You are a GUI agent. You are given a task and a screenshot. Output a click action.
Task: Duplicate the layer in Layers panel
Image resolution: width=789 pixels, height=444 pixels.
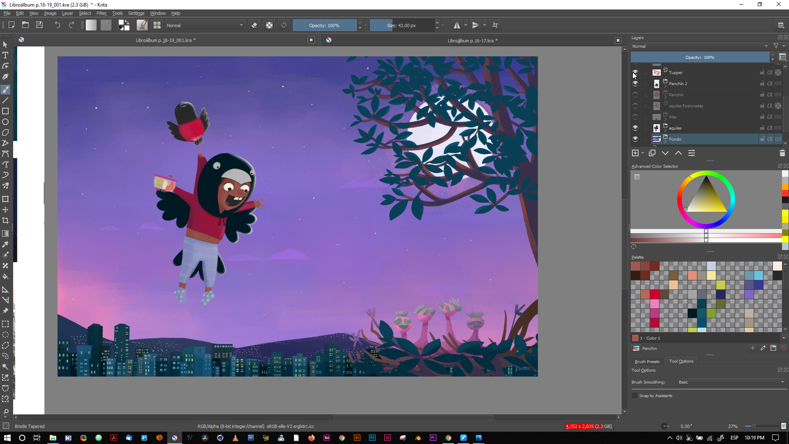pyautogui.click(x=652, y=153)
